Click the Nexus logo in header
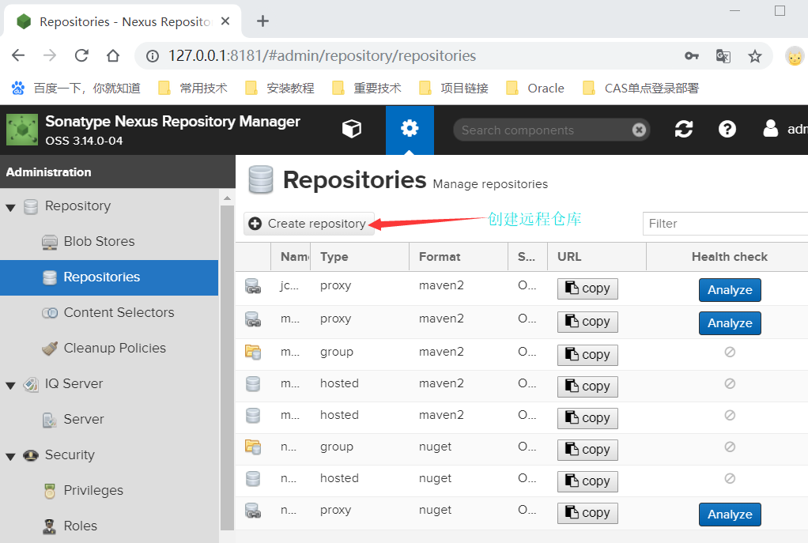Image resolution: width=808 pixels, height=543 pixels. point(21,130)
